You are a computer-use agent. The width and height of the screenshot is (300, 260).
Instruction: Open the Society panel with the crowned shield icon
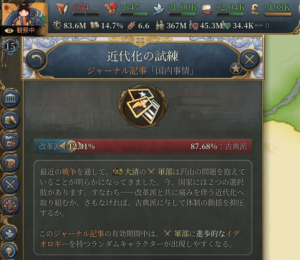click(x=11, y=206)
